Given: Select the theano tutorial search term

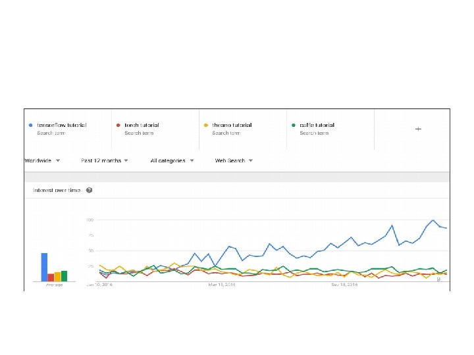Looking at the screenshot, I should (232, 125).
